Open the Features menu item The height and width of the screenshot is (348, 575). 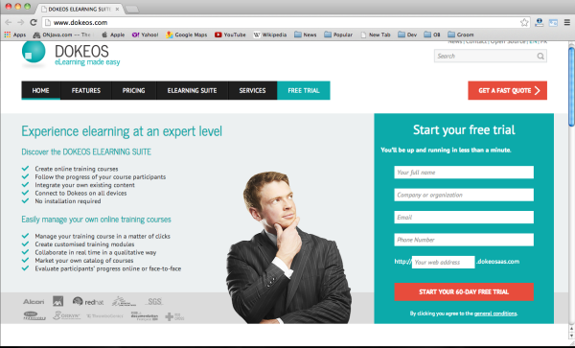coord(86,90)
